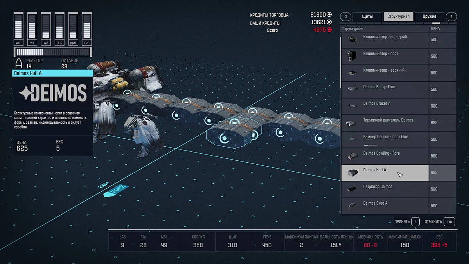This screenshot has height=264, width=469.
Task: Switch to the Щиты tab
Action: [367, 16]
